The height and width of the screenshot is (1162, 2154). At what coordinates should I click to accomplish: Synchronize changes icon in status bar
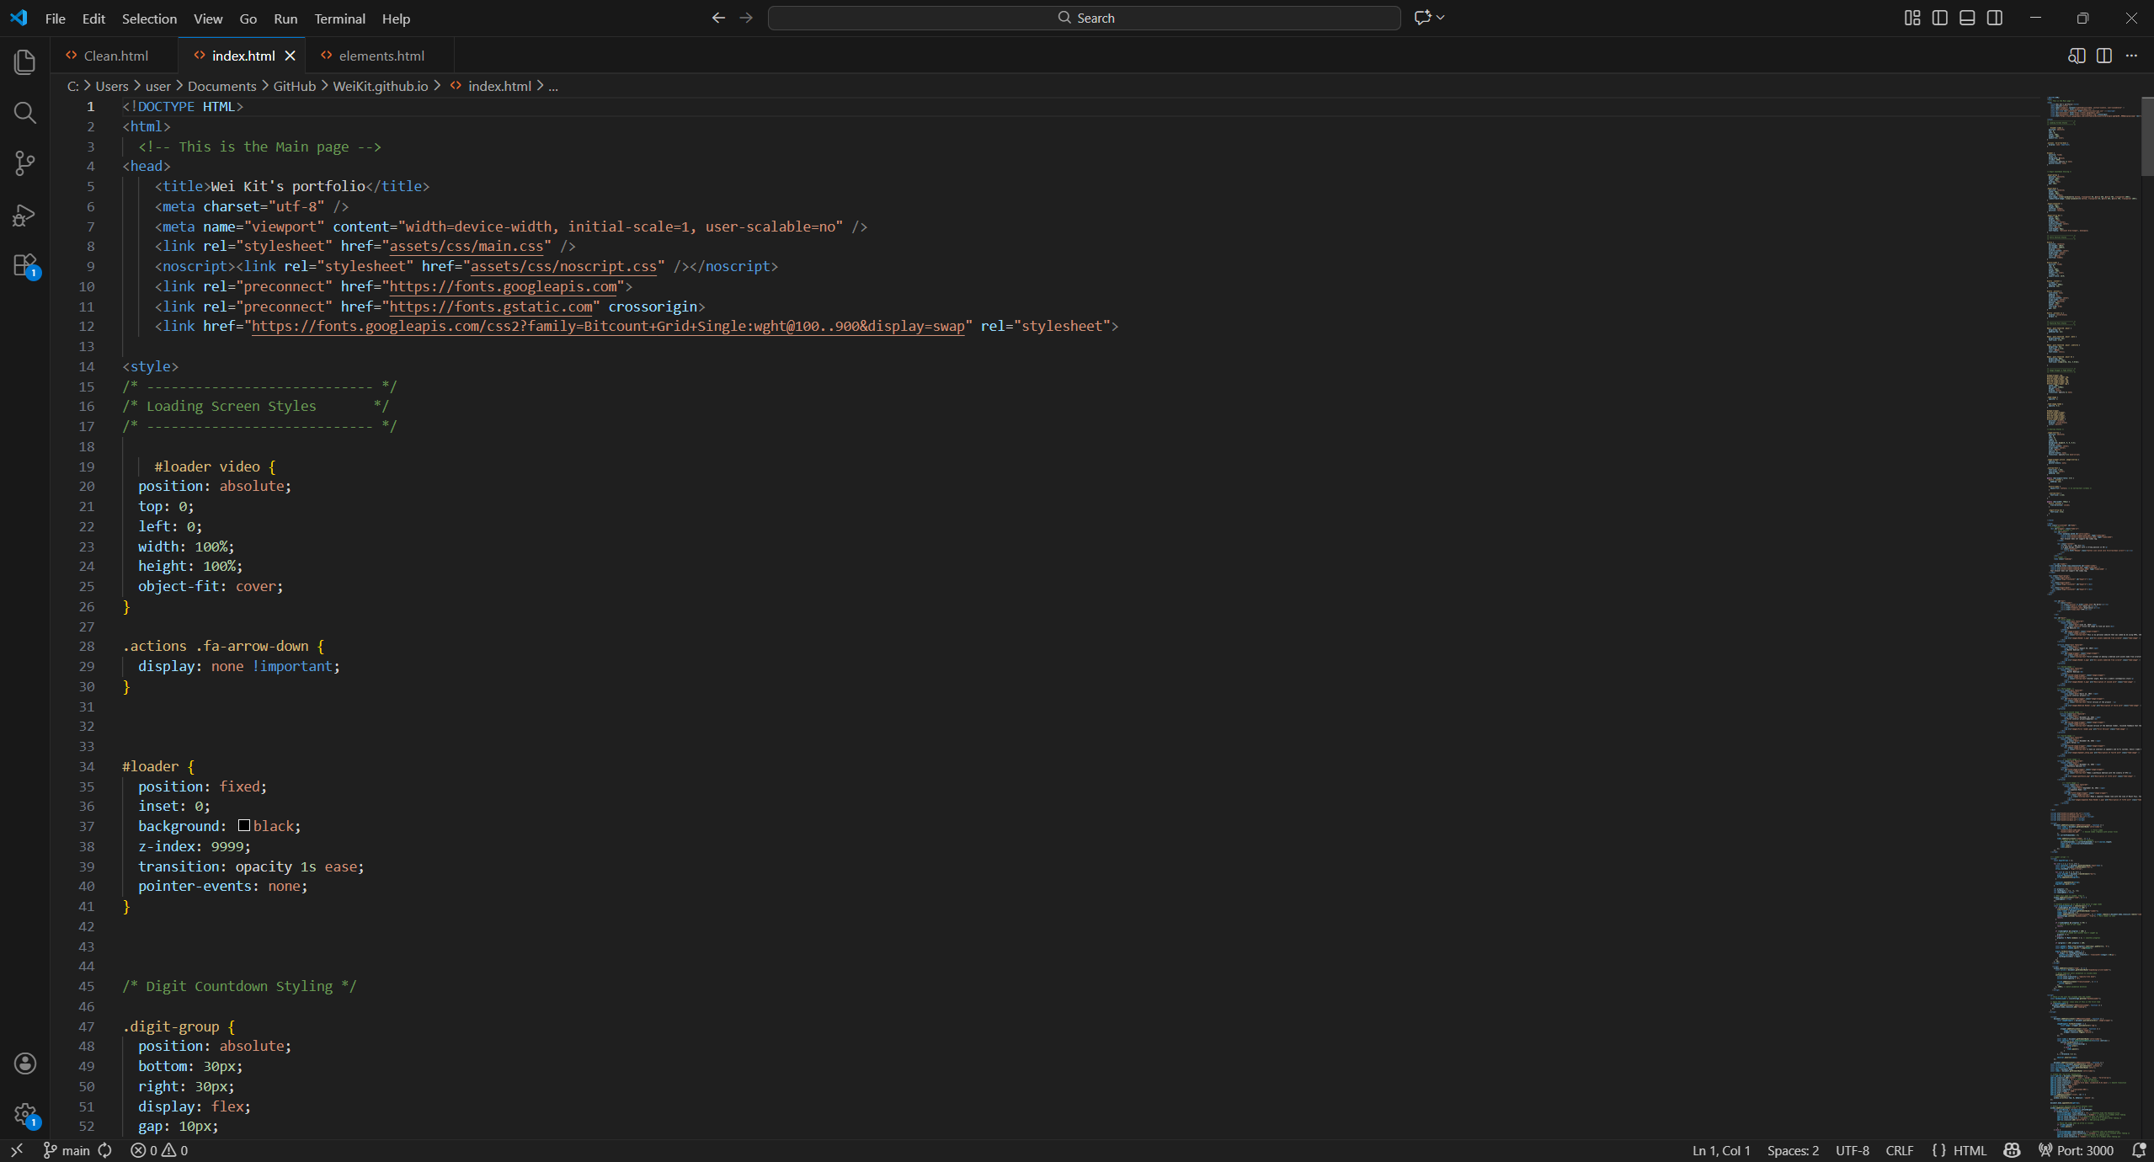(105, 1150)
